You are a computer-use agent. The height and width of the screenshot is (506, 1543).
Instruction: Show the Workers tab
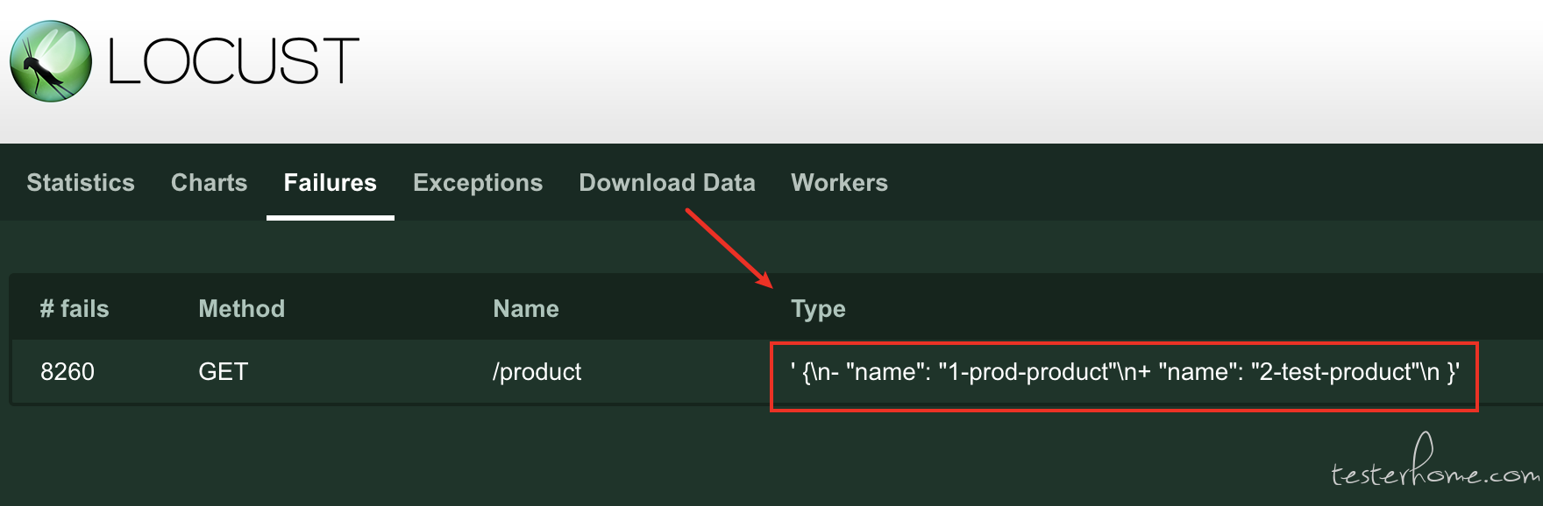(839, 182)
